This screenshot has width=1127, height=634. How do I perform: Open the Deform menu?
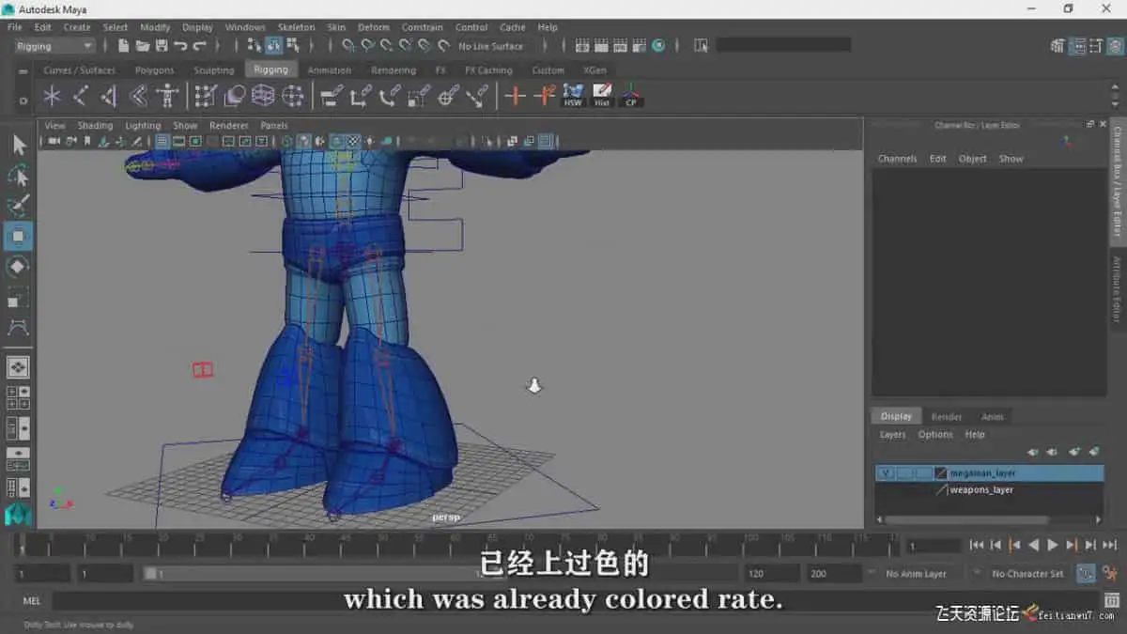point(374,27)
